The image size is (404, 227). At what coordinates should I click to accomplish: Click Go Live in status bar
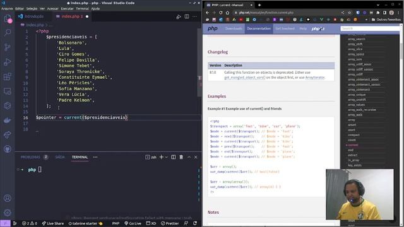[133, 223]
